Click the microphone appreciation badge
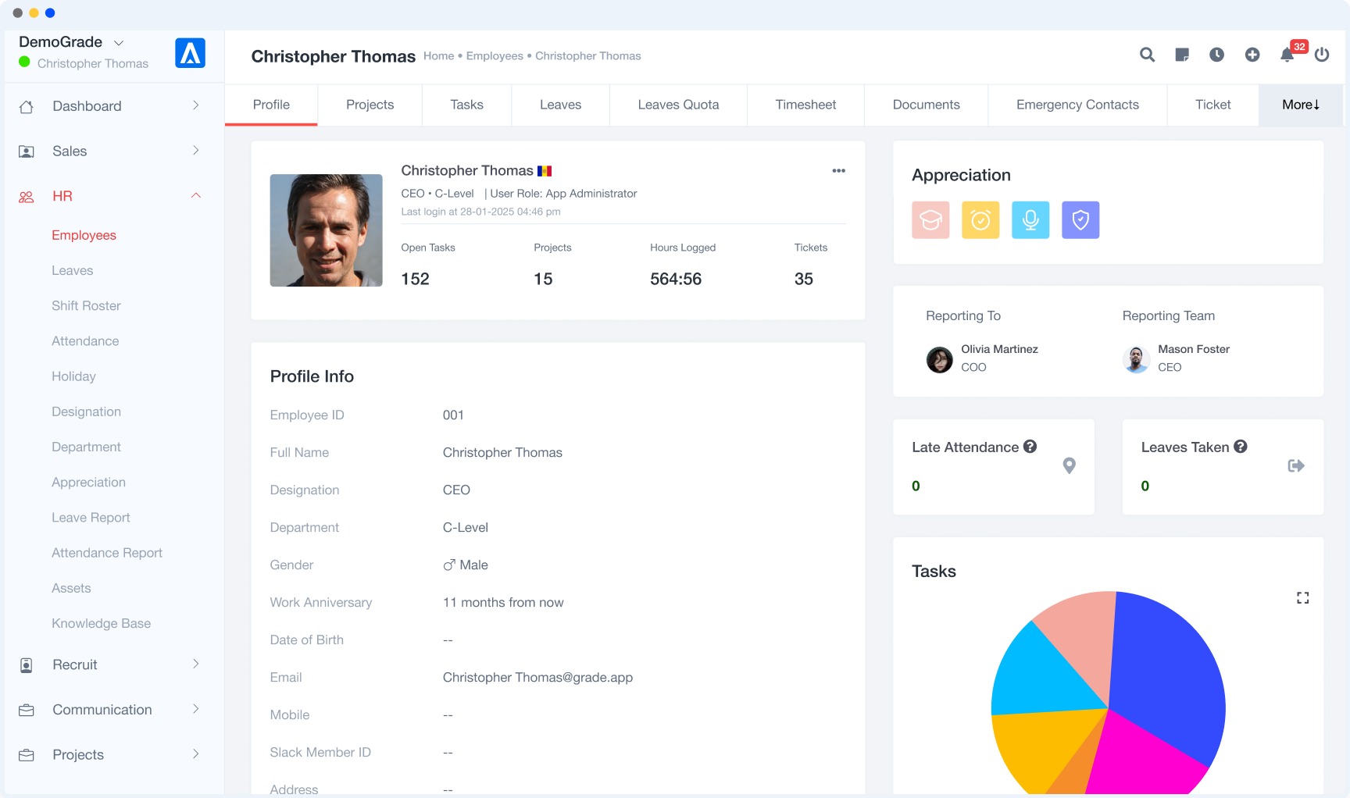Viewport: 1350px width, 798px height. (1030, 219)
